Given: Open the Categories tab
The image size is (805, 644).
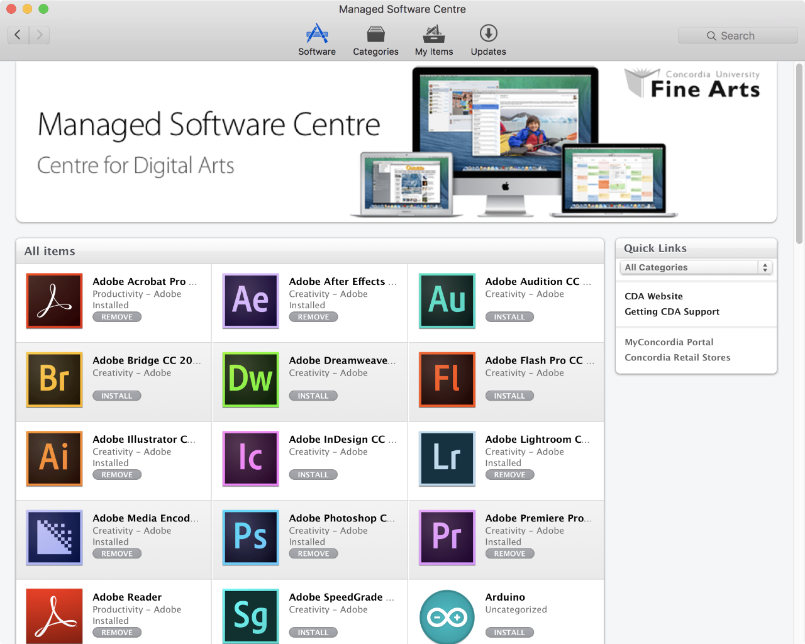Looking at the screenshot, I should tap(375, 40).
